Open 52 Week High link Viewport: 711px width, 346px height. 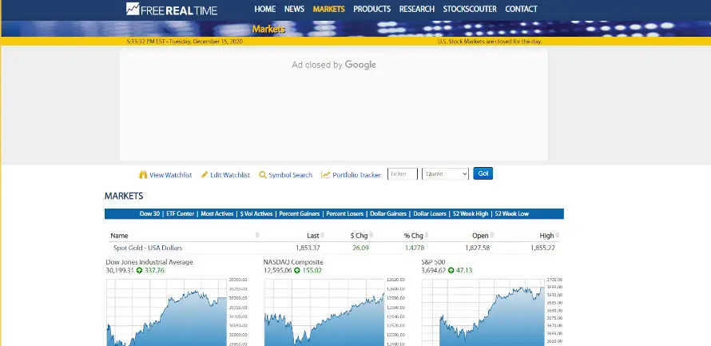coord(471,213)
